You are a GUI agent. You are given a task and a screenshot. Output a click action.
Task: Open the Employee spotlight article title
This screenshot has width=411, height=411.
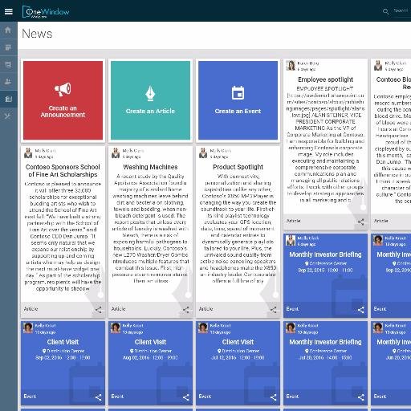click(x=325, y=79)
